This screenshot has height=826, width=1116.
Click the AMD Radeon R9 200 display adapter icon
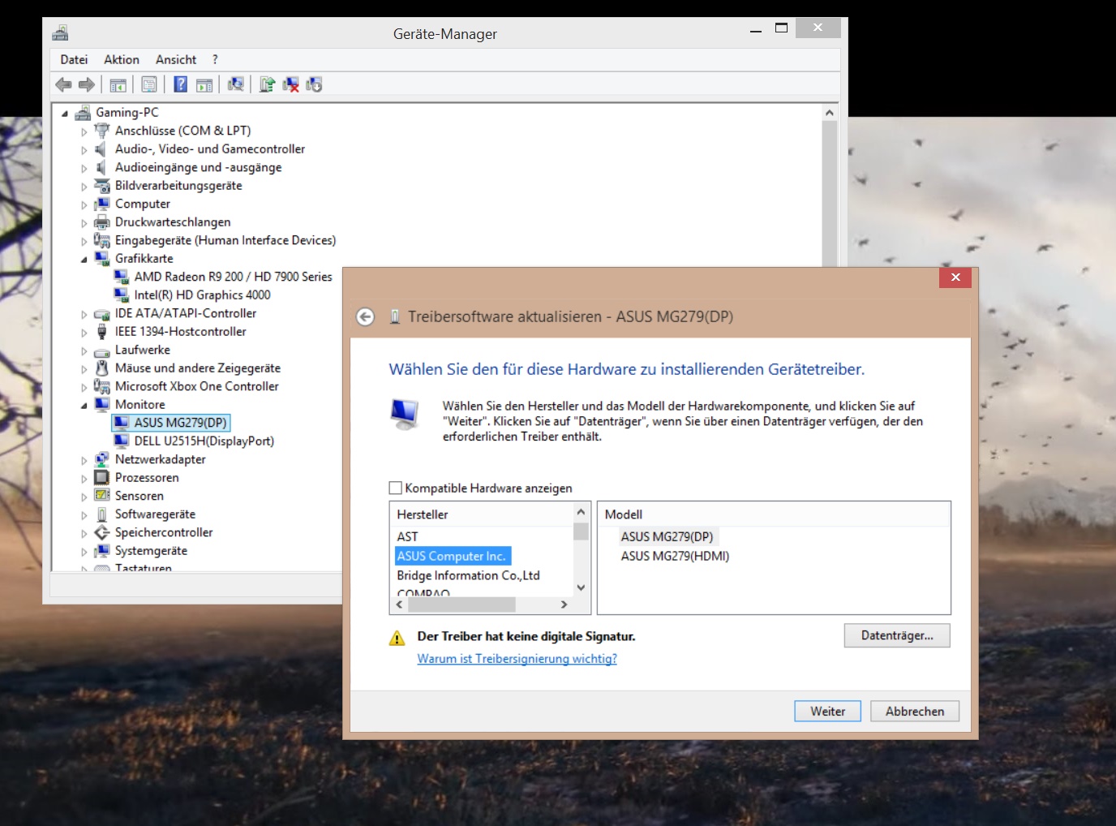pyautogui.click(x=122, y=277)
